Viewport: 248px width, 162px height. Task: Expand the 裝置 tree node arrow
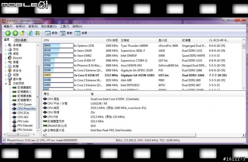[6, 62]
